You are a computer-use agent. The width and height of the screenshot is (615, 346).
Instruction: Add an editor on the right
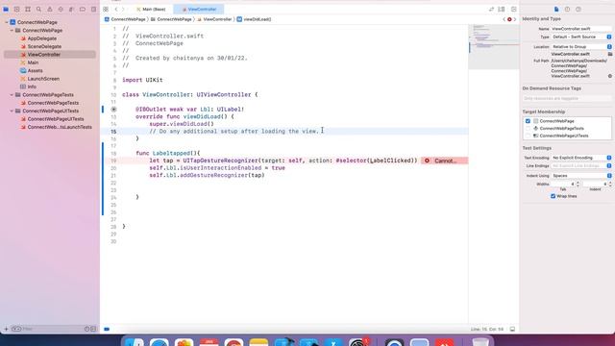point(514,9)
